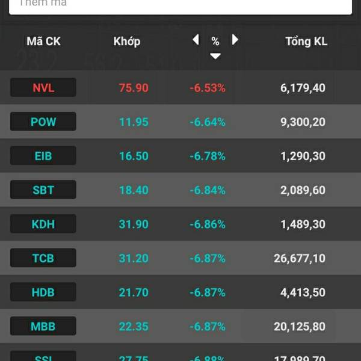Sort by the Mã CK column header
Image resolution: width=361 pixels, height=361 pixels.
tap(43, 42)
